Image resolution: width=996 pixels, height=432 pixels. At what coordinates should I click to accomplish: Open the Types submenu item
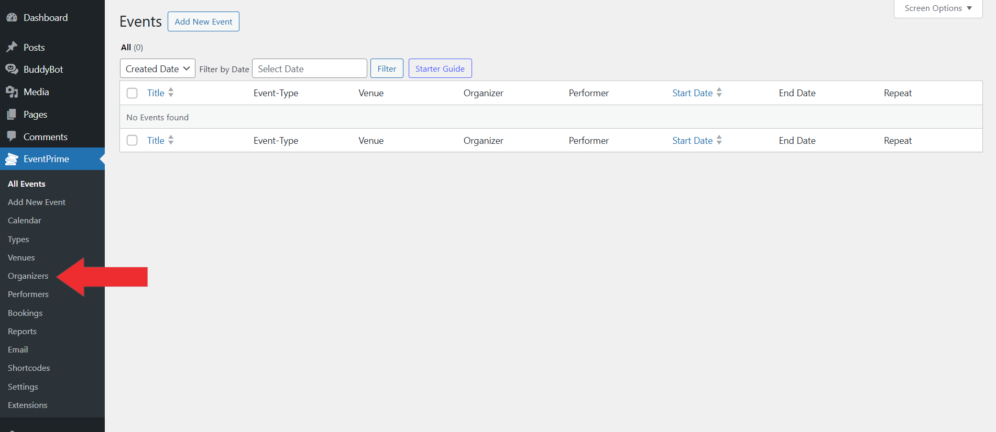(x=18, y=239)
